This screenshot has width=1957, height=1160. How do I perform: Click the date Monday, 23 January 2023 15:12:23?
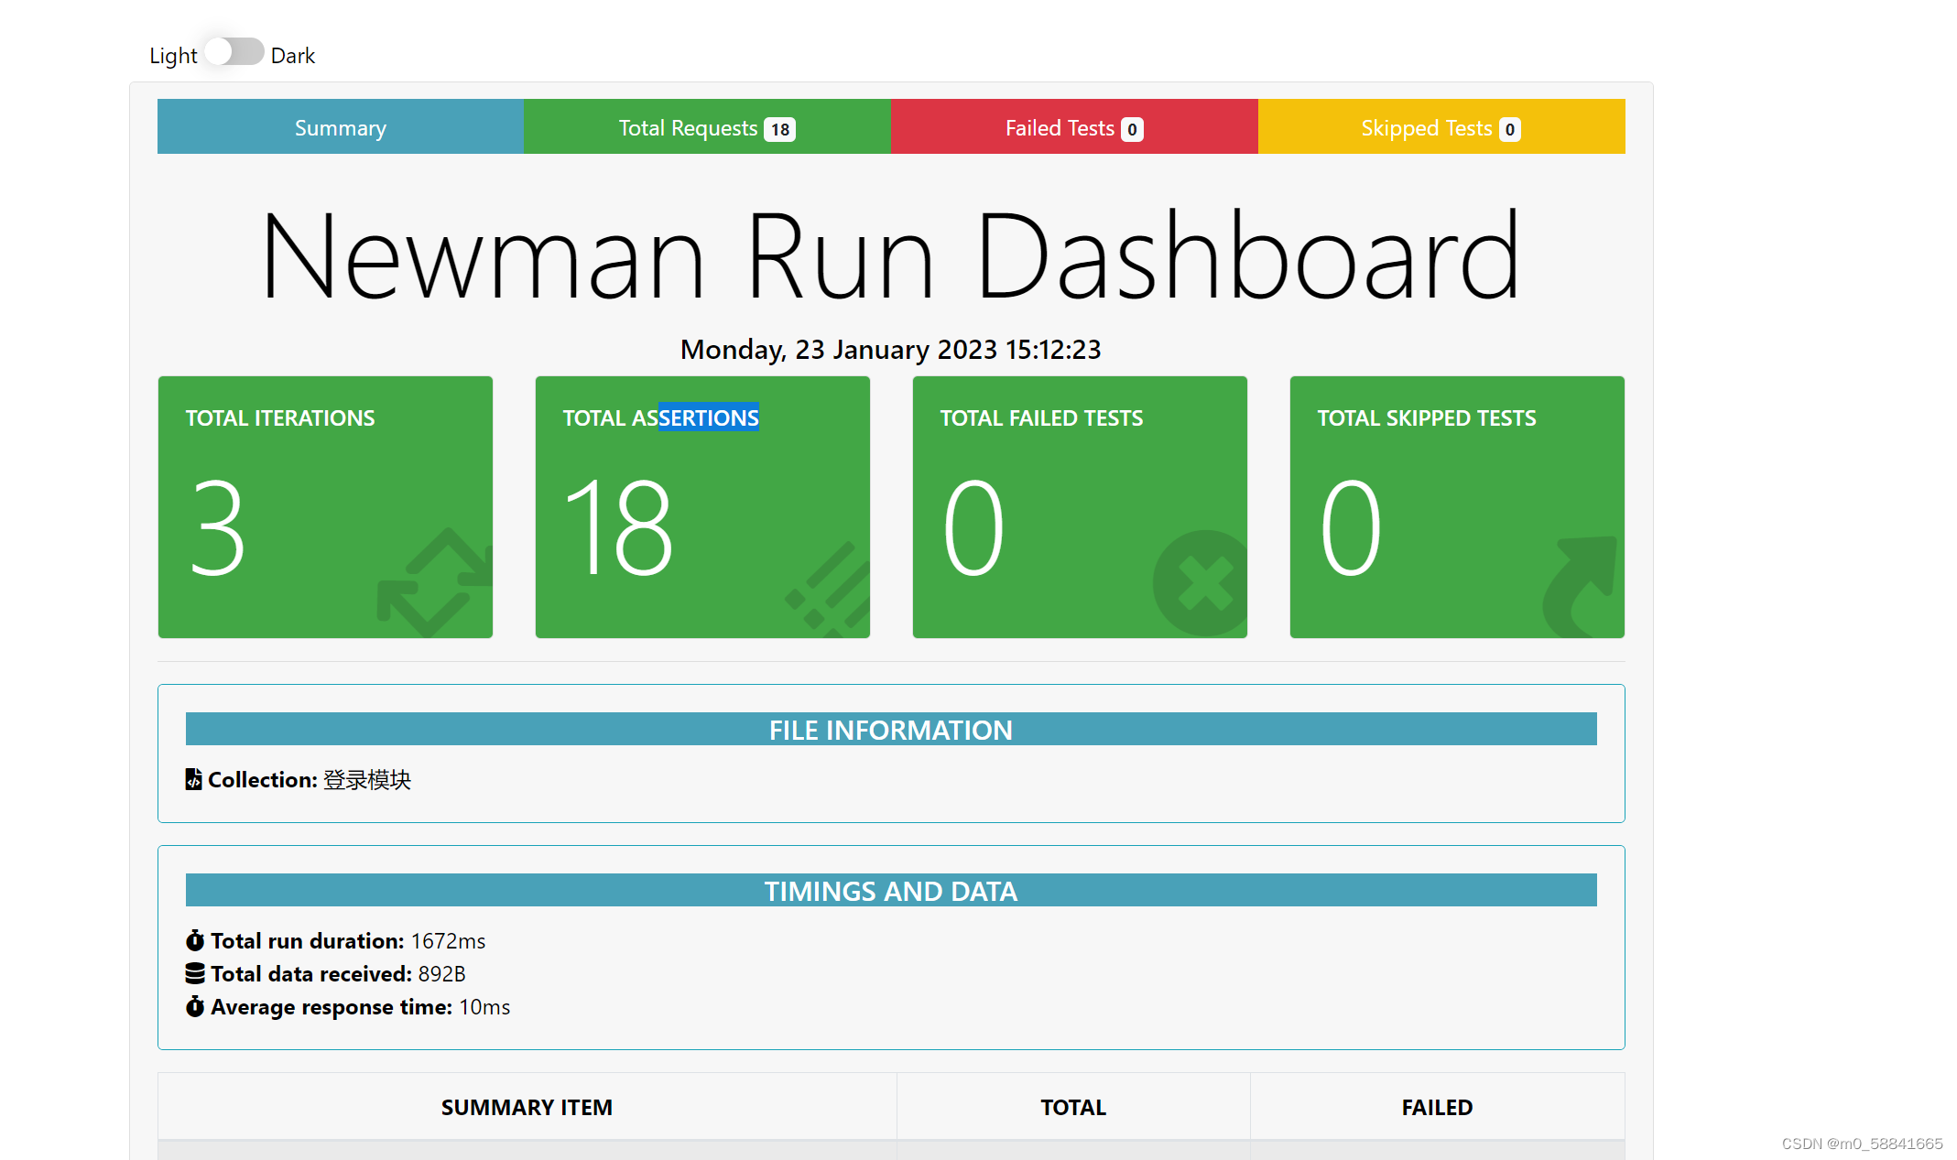tap(891, 349)
